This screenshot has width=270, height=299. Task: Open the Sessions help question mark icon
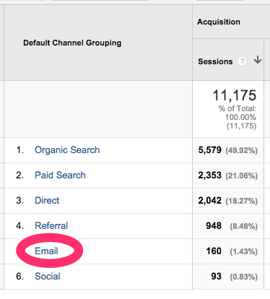242,61
